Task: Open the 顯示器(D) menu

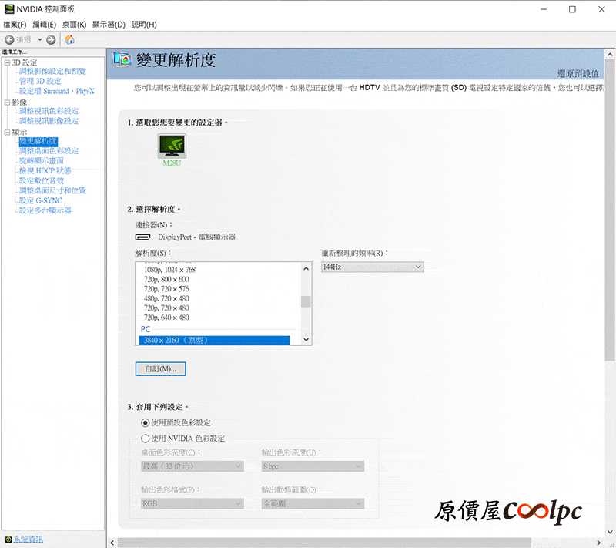Action: [x=109, y=25]
